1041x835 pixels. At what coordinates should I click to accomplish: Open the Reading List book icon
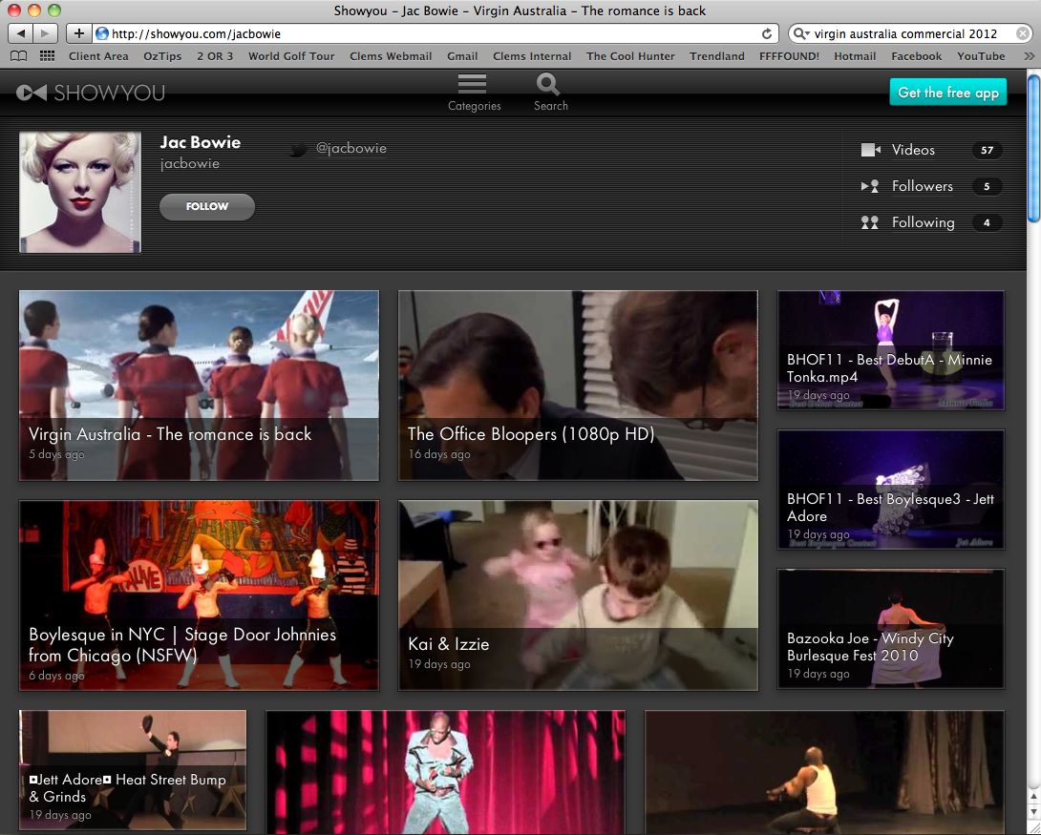click(x=19, y=56)
